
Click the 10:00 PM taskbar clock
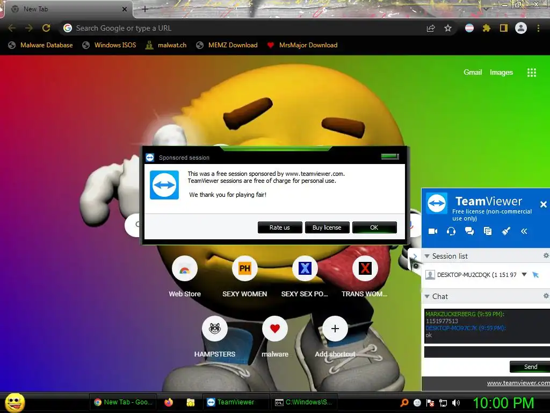point(503,403)
